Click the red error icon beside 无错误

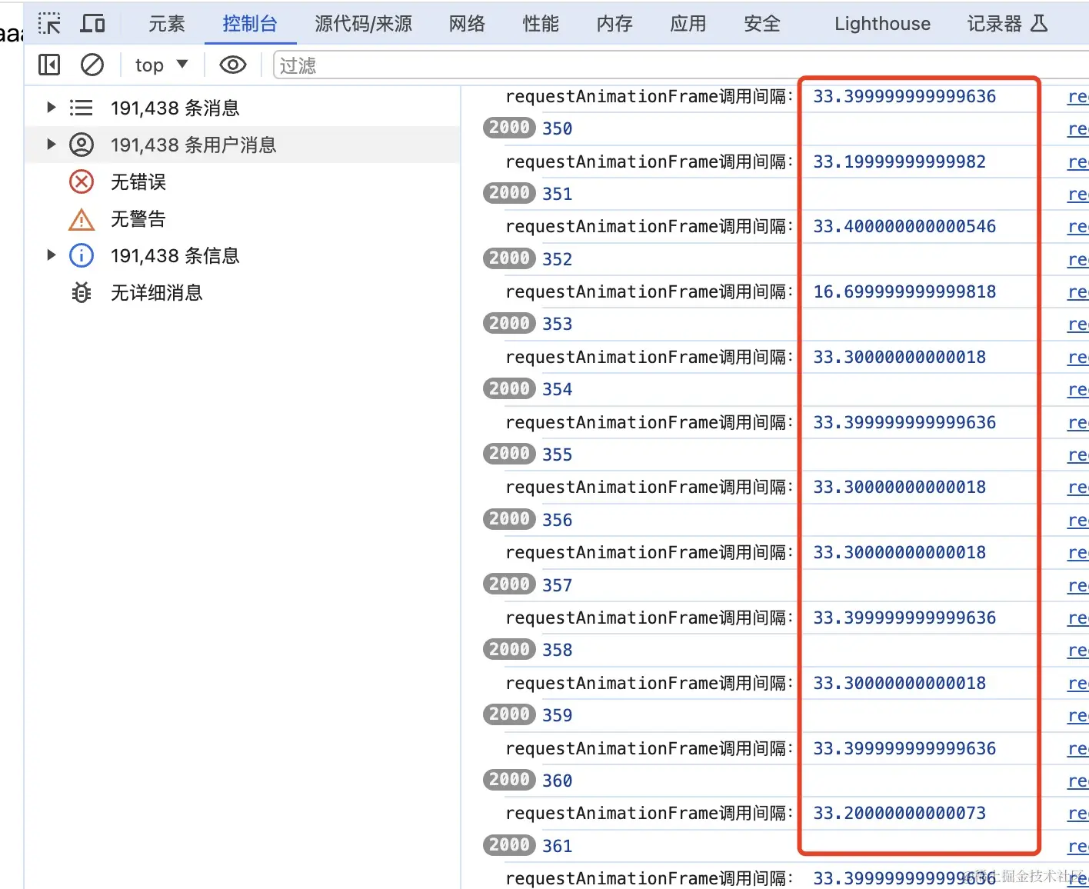(82, 181)
